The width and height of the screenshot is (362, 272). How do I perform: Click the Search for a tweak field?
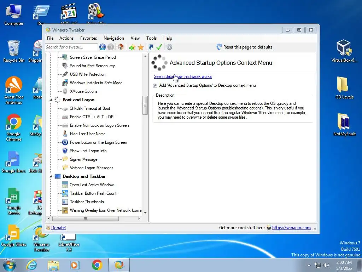click(x=71, y=47)
